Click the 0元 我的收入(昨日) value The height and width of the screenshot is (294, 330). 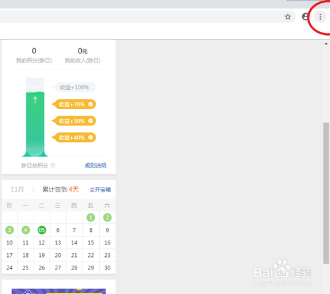coord(82,51)
